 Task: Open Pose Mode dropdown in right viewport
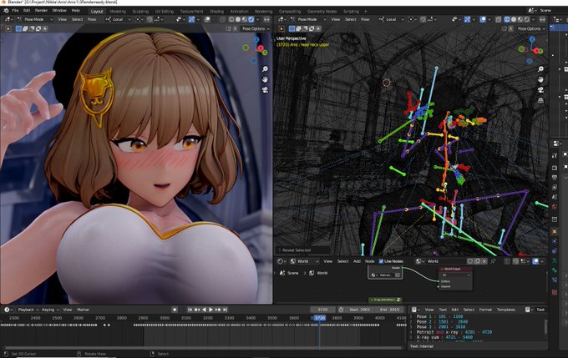tap(308, 19)
